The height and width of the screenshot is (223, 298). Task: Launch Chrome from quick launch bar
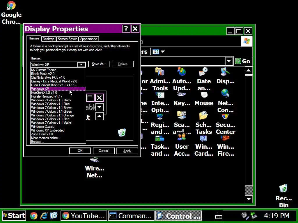tap(34, 216)
